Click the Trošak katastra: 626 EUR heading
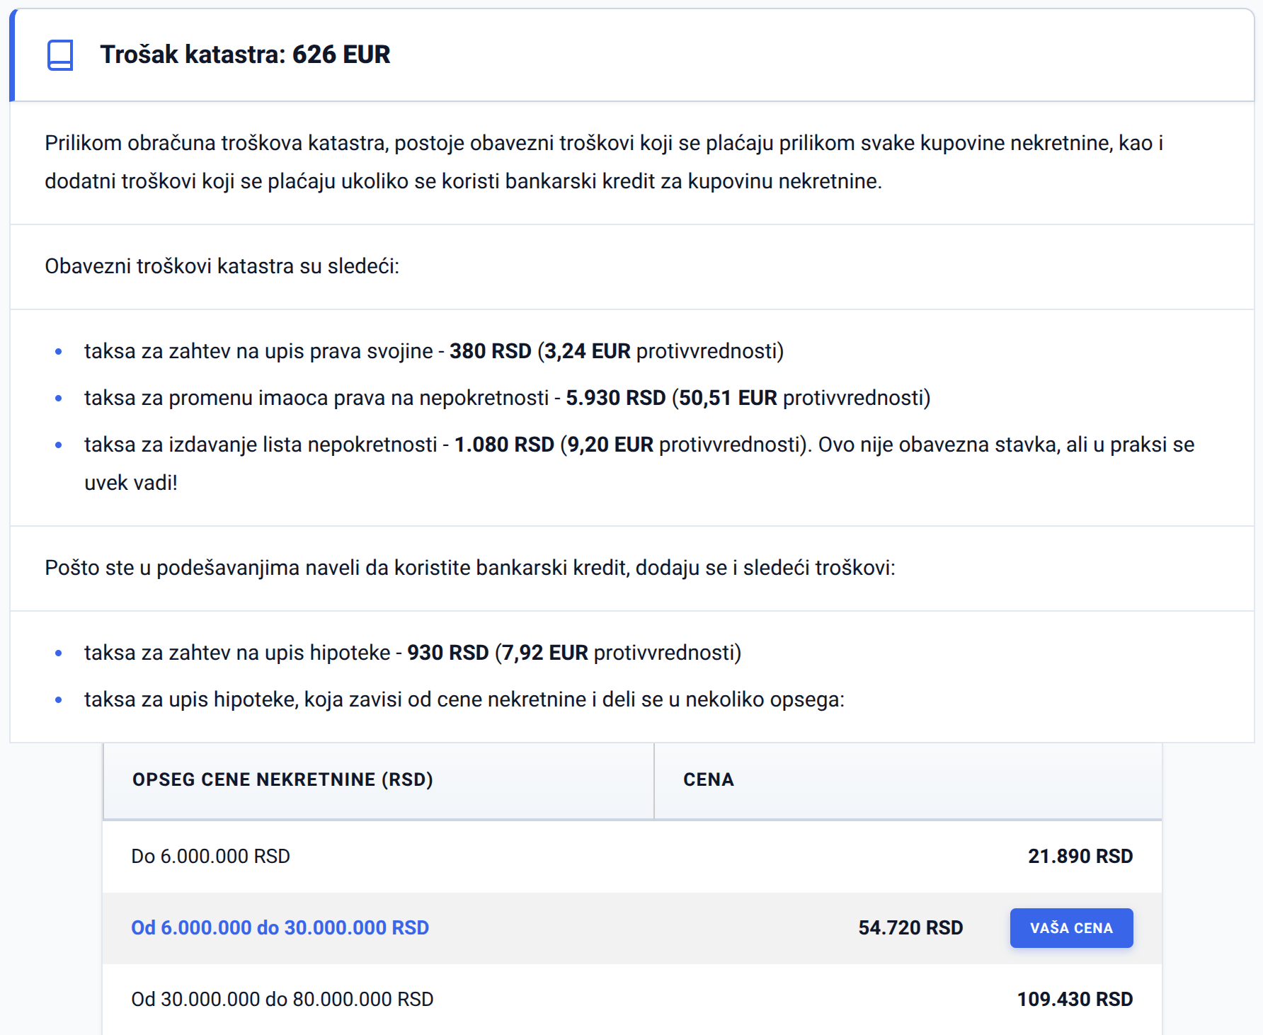1263x1035 pixels. click(x=245, y=55)
